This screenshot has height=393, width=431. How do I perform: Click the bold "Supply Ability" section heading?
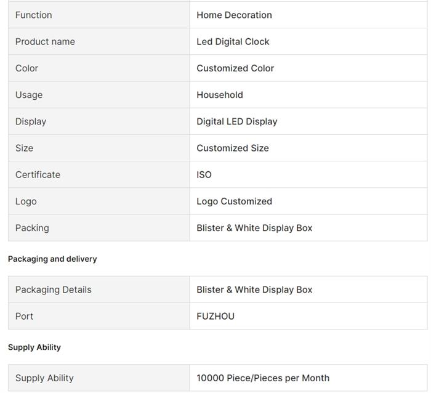[34, 347]
